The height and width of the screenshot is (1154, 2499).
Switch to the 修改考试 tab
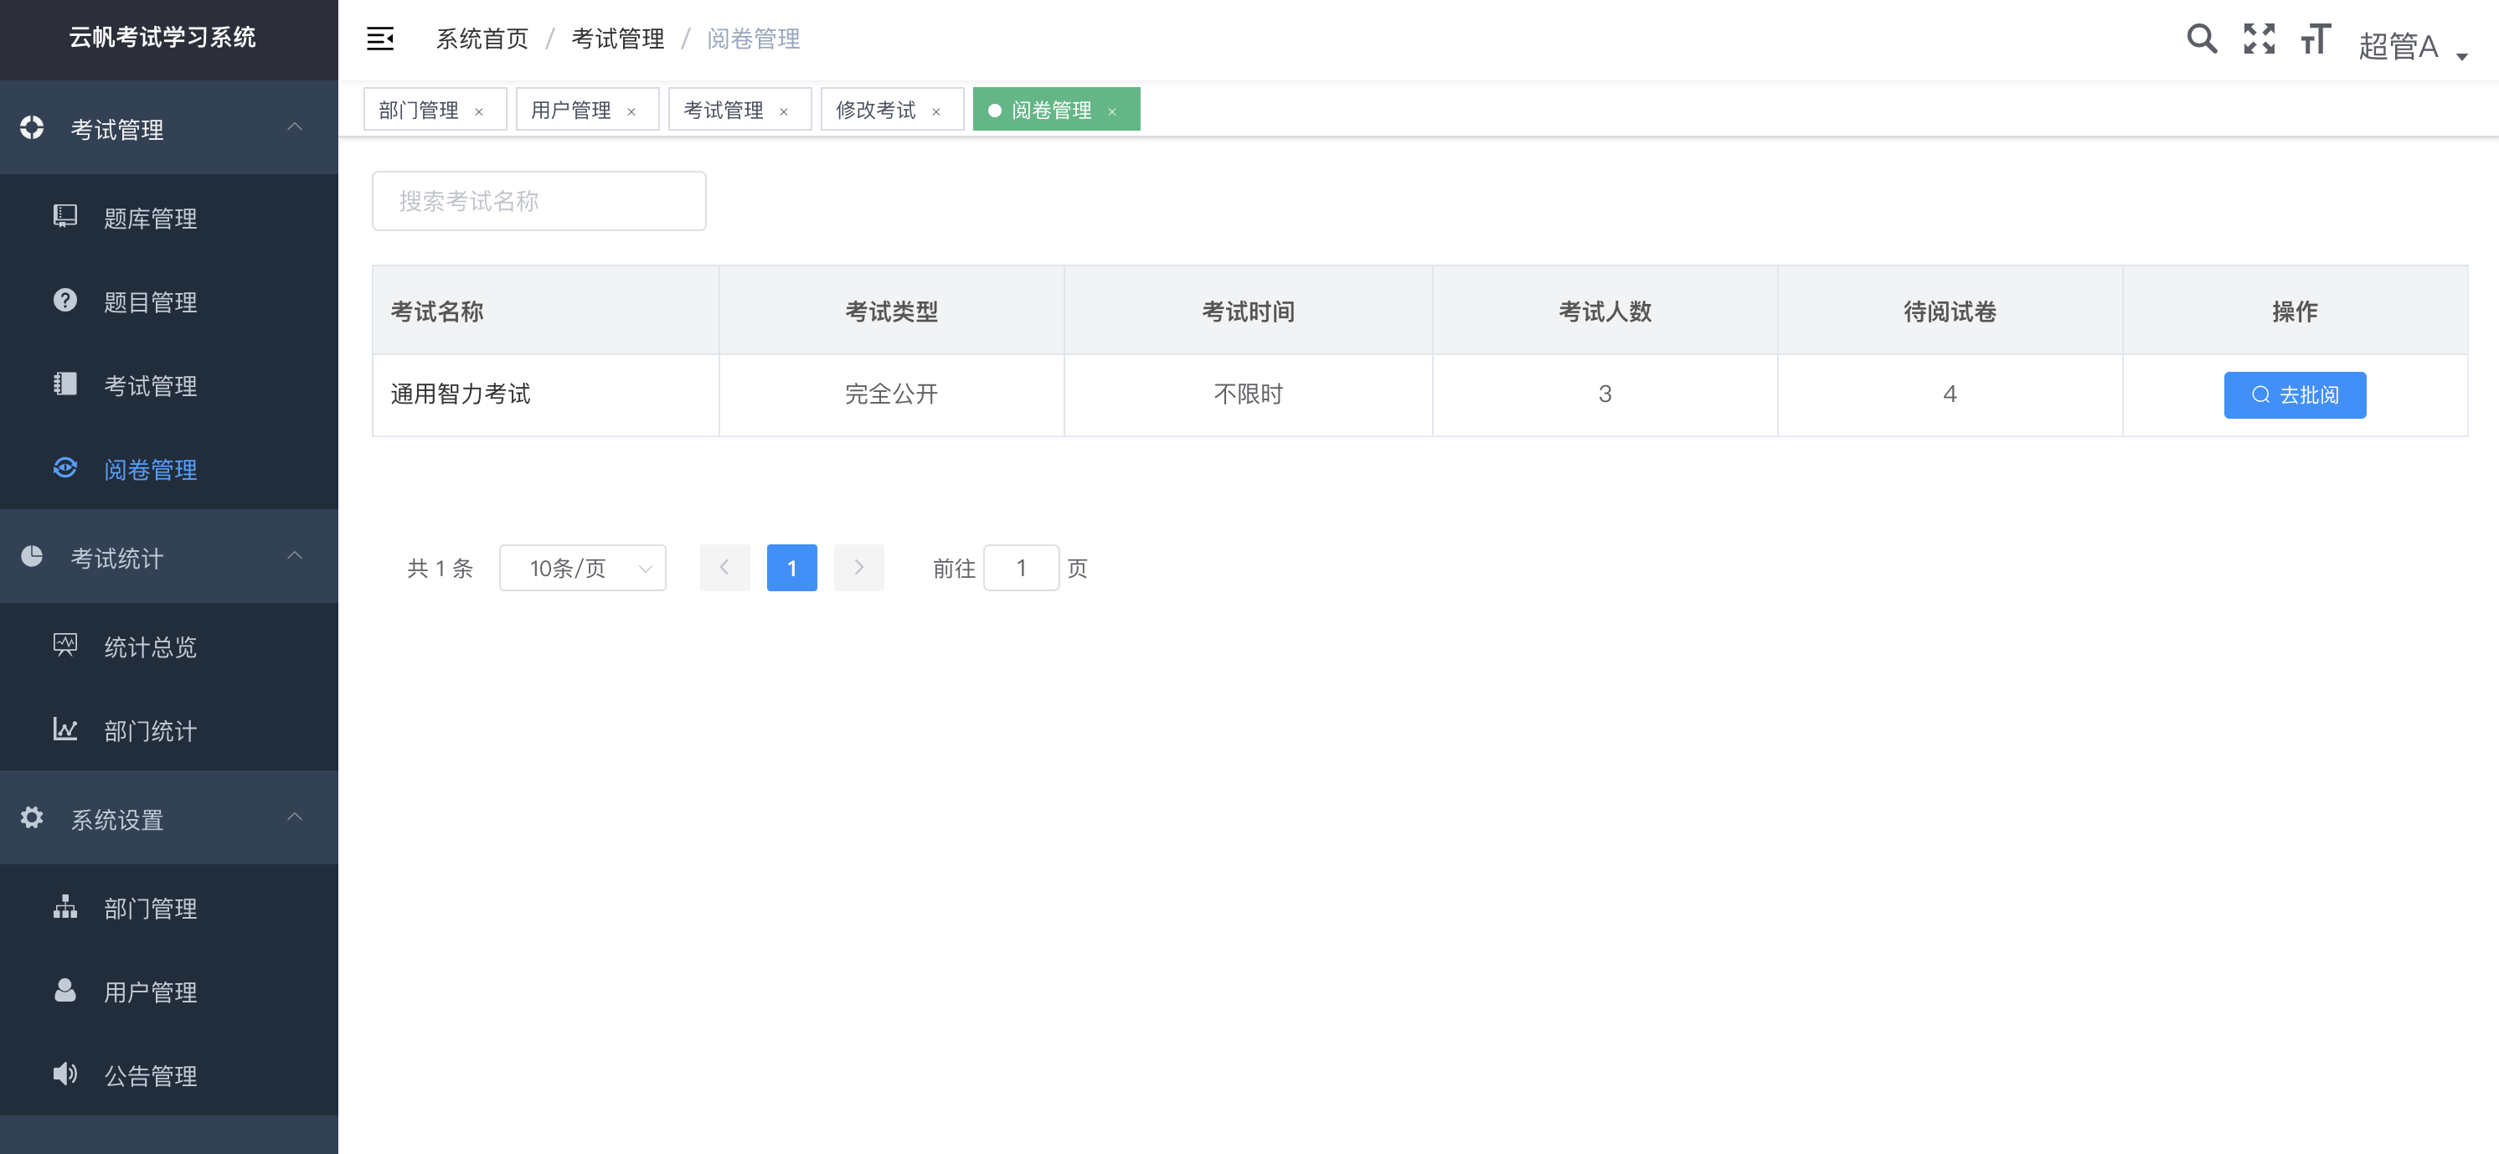click(876, 109)
